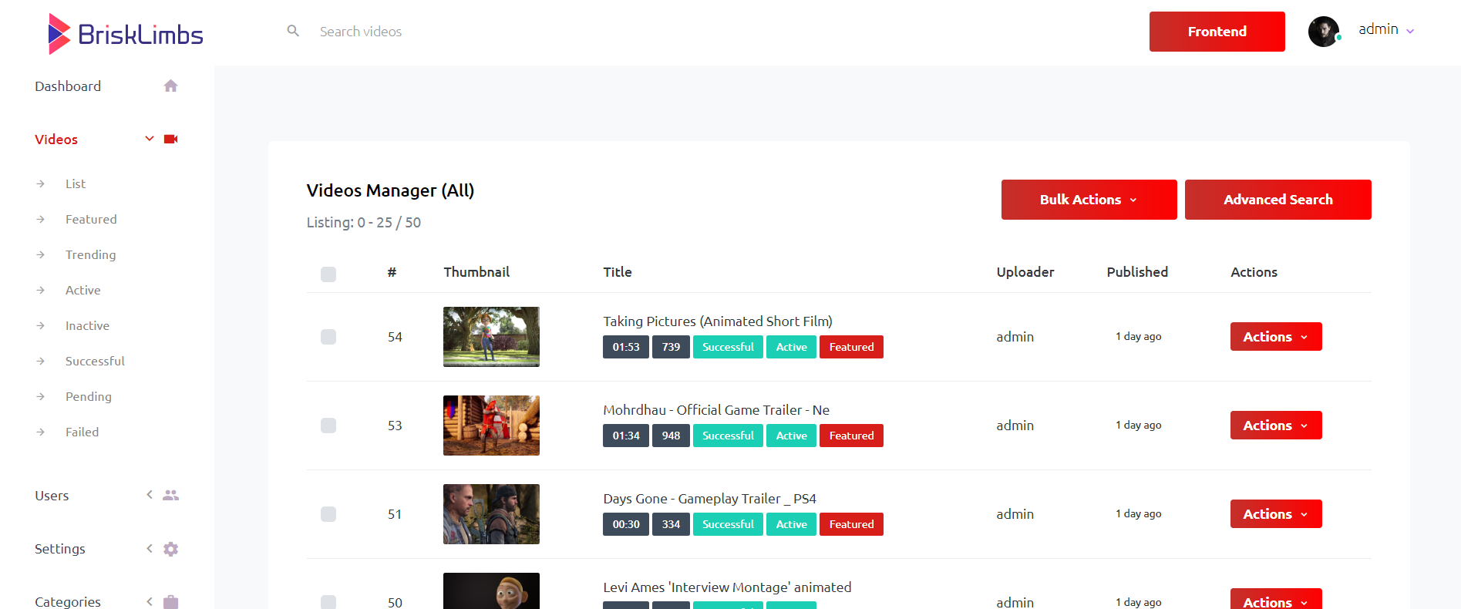The height and width of the screenshot is (609, 1461).
Task: Click arrow icon beside List
Action: click(x=41, y=183)
